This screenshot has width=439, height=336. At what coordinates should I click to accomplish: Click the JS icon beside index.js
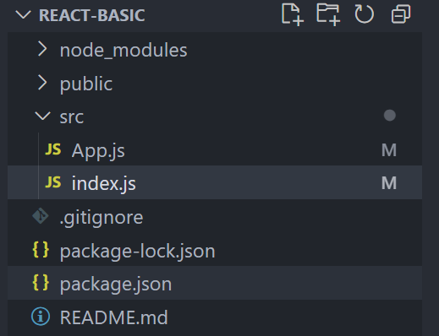(53, 182)
